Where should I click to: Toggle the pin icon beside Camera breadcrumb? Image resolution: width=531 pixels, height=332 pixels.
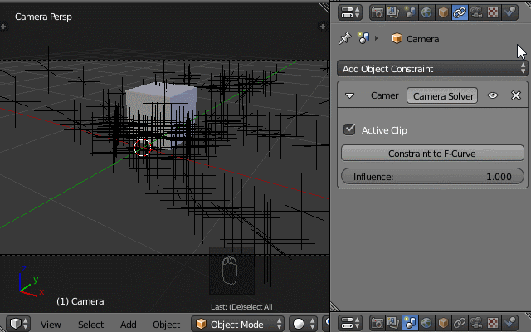coord(345,38)
